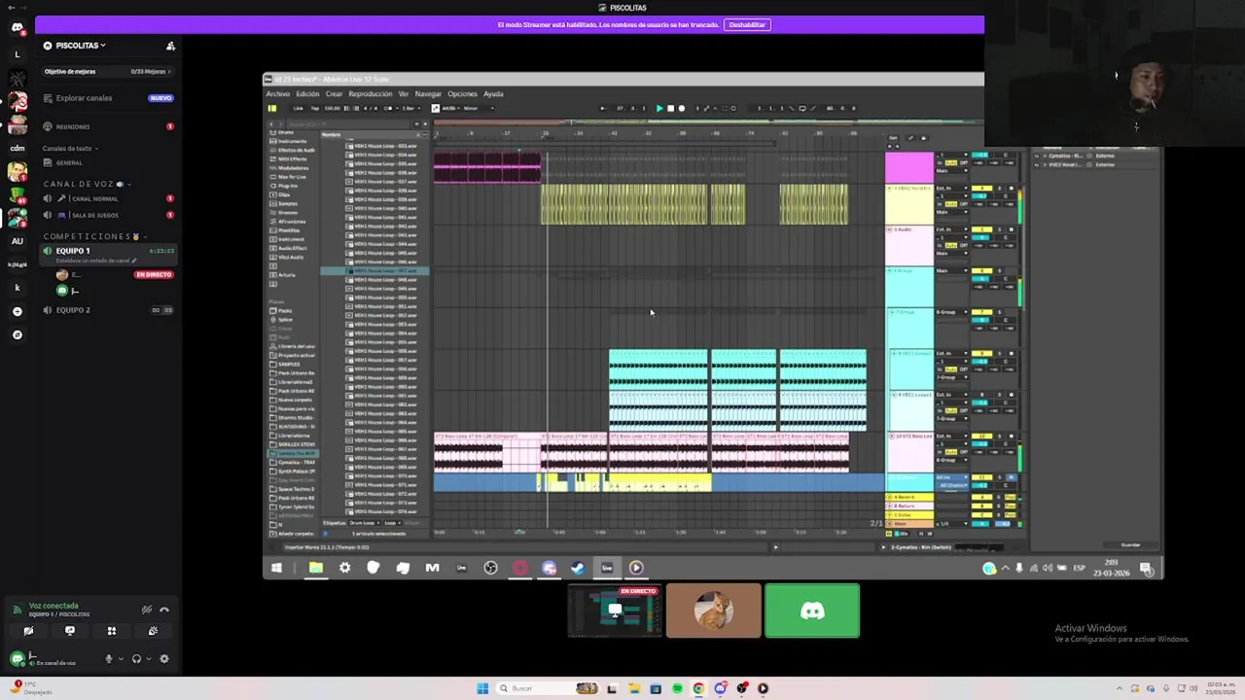Open Edición menu in streamed Ableton window
This screenshot has height=700, width=1245.
click(307, 94)
